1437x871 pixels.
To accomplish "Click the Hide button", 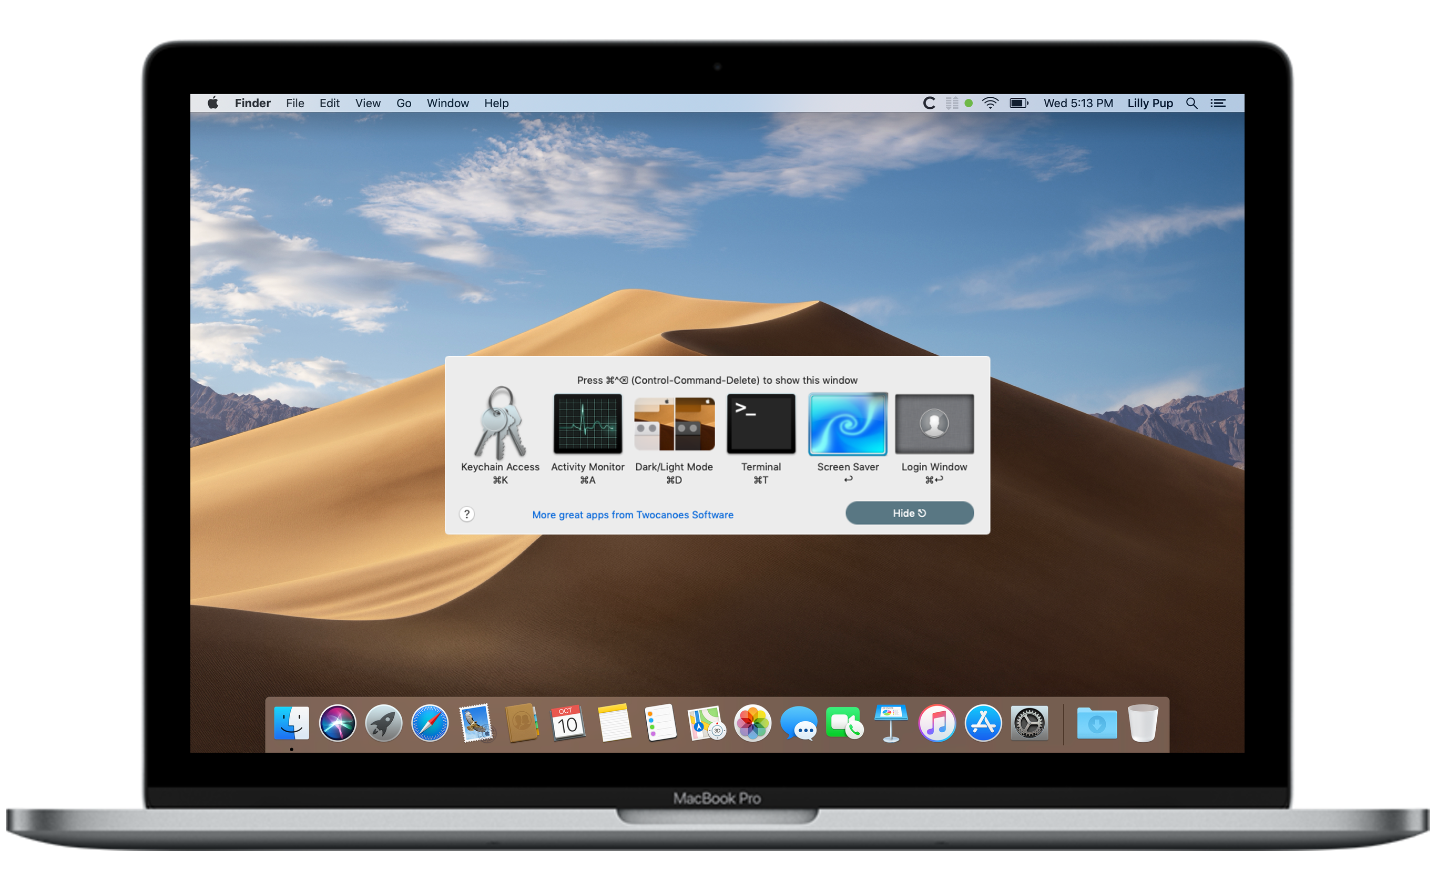I will coord(909,513).
